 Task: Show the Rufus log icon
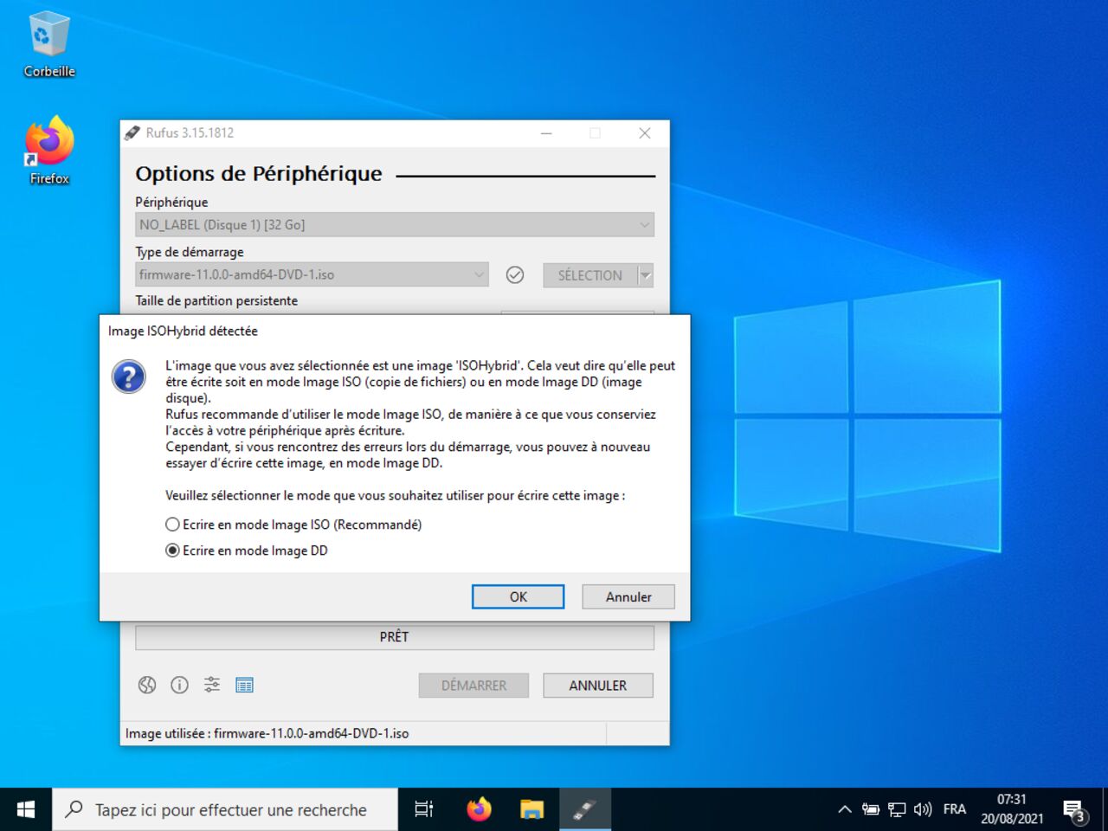(x=245, y=685)
